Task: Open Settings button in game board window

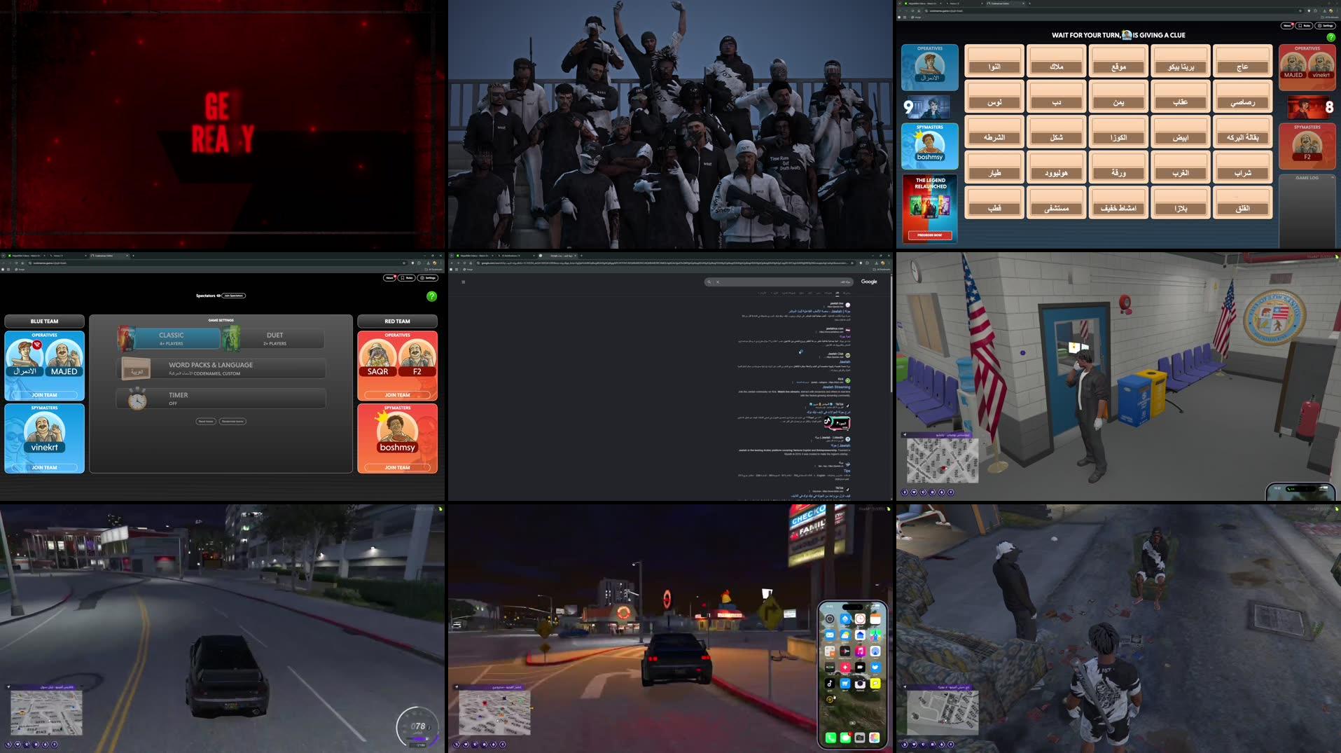Action: (1325, 26)
